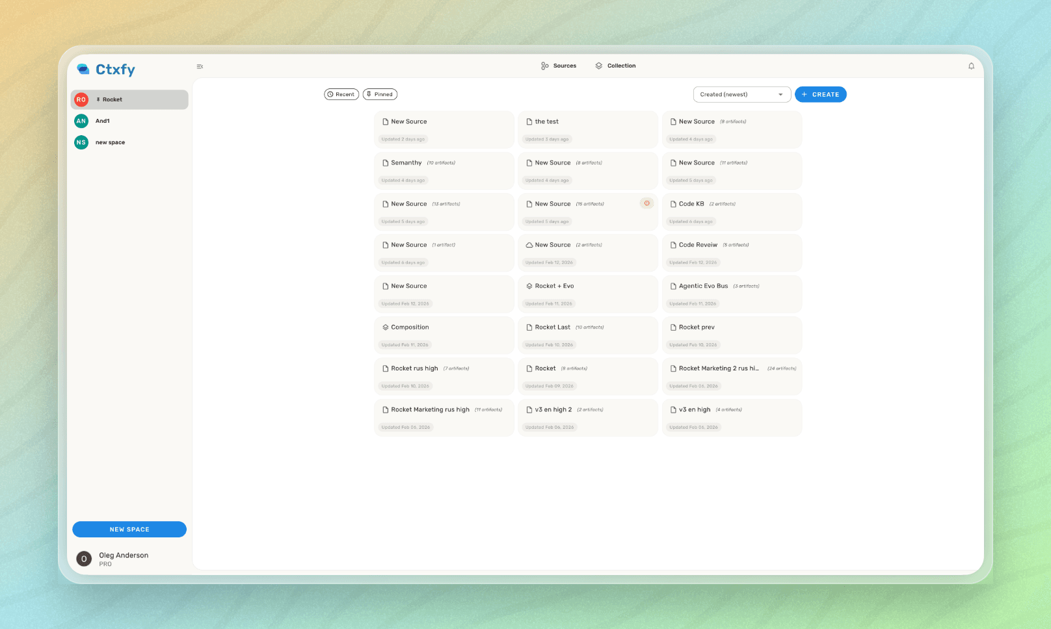Click the Collection stack icon in the header

[599, 66]
